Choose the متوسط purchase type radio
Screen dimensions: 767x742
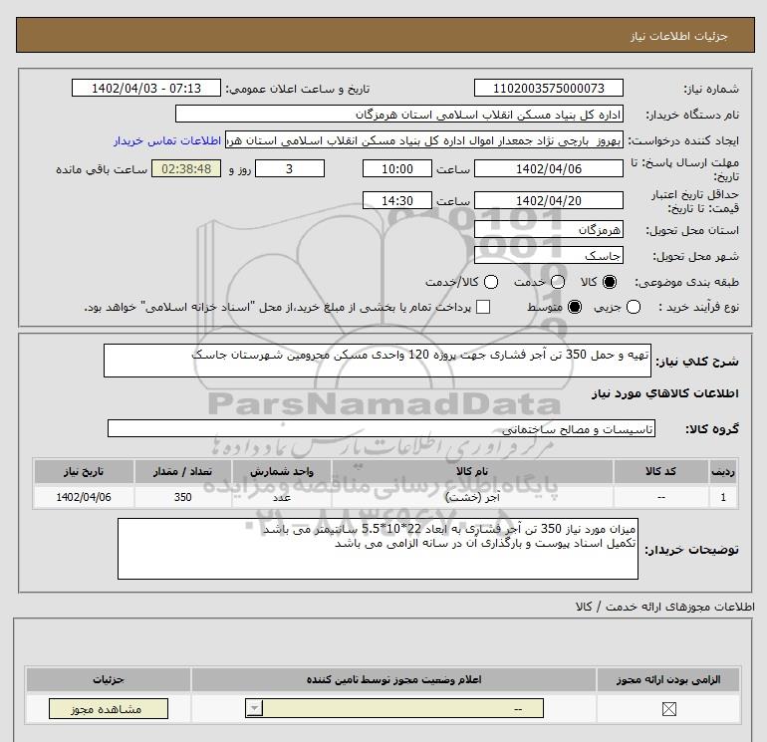[x=575, y=307]
